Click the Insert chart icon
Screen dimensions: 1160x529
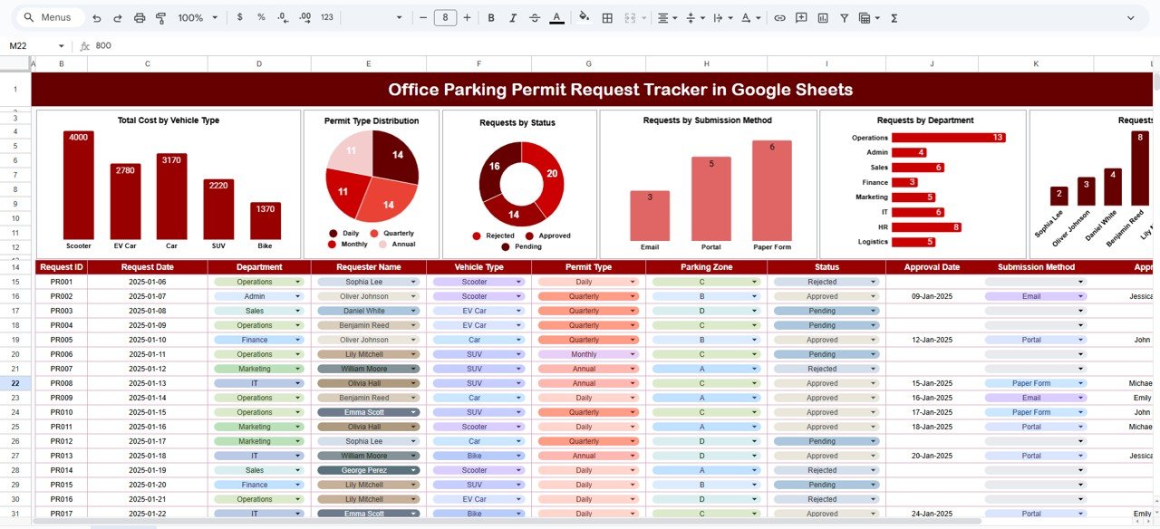[823, 17]
